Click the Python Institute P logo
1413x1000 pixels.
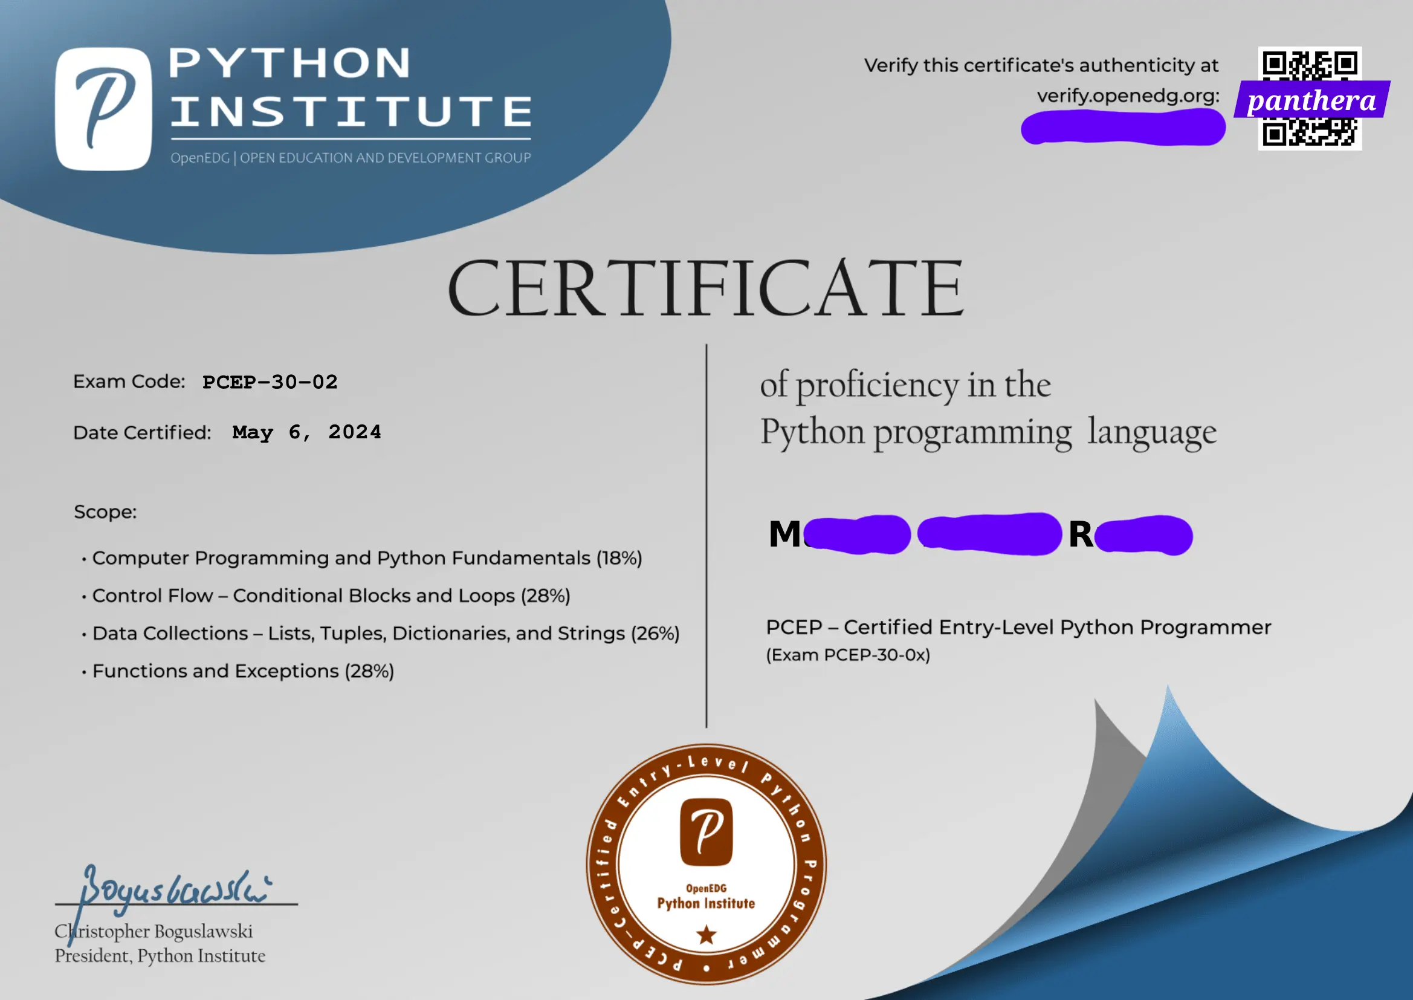103,109
